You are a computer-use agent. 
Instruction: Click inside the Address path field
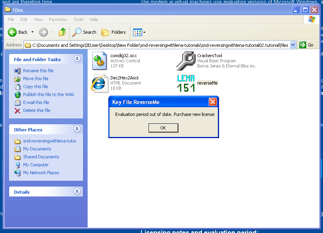(160, 45)
